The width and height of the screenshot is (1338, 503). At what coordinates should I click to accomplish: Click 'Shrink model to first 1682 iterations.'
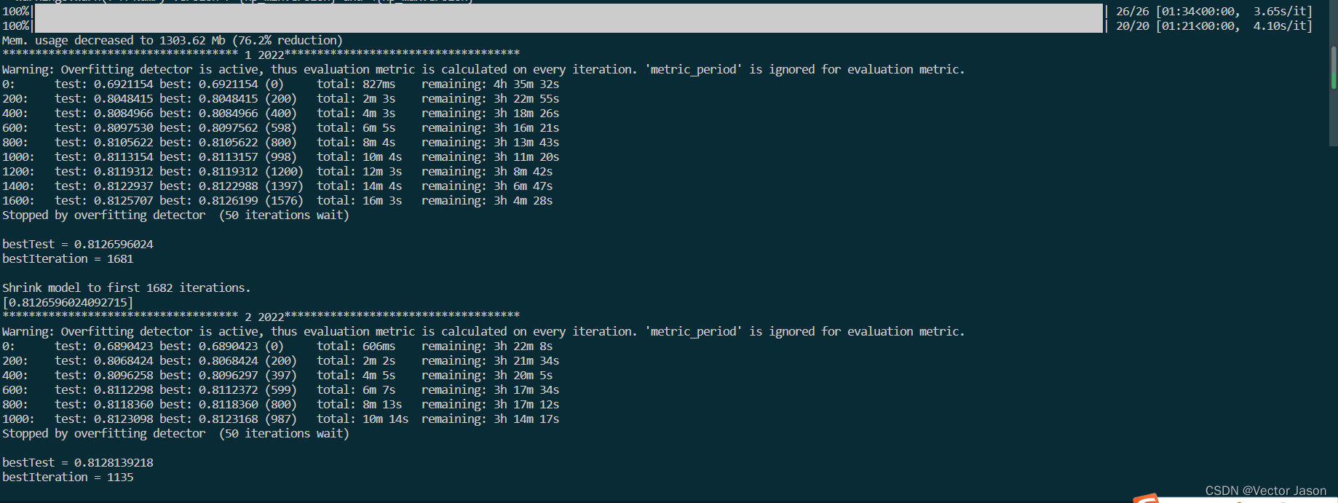(127, 288)
